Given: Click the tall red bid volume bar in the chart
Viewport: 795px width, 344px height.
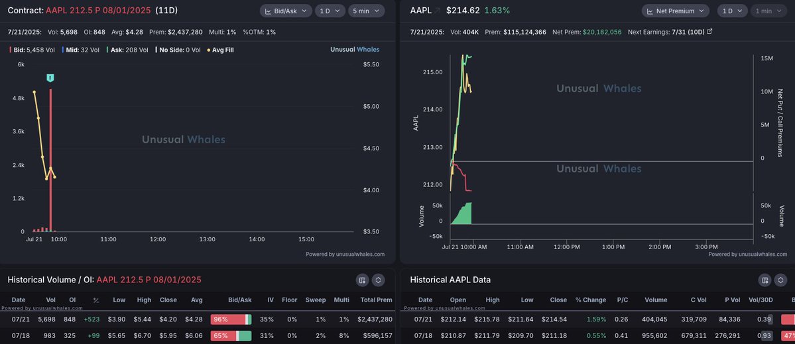Looking at the screenshot, I should [50, 160].
